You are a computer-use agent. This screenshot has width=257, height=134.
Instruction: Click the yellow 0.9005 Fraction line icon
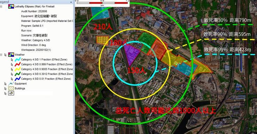[17, 69]
